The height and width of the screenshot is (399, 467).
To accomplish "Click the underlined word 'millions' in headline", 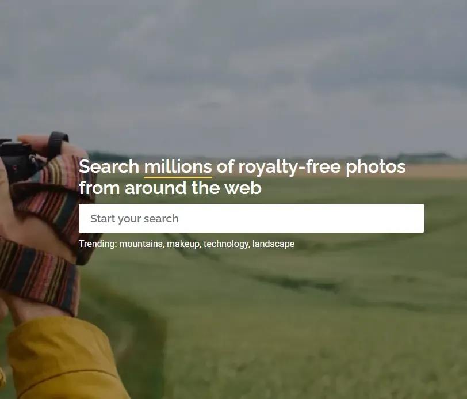I will 178,167.
